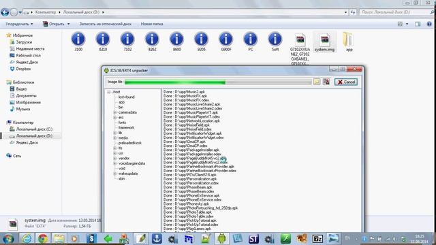Open Chrome from the taskbar
Image resolution: width=436 pixels, height=245 pixels.
pos(43,239)
